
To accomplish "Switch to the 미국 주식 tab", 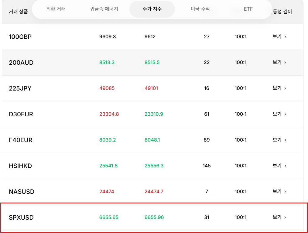I will [200, 9].
